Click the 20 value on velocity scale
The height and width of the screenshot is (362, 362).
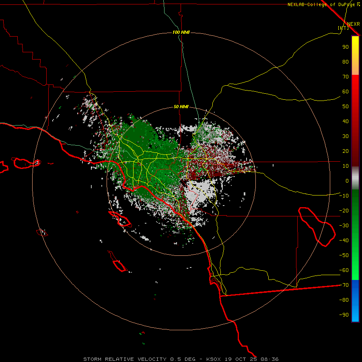point(346,151)
